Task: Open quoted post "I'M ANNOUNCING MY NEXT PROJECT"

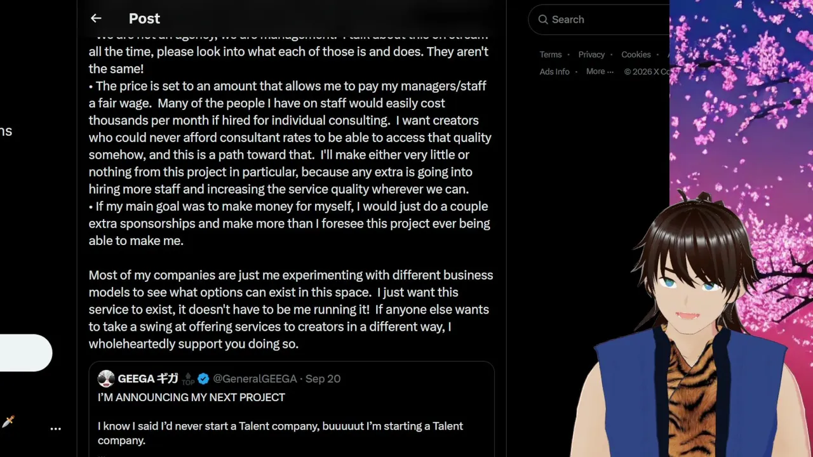Action: click(292, 409)
